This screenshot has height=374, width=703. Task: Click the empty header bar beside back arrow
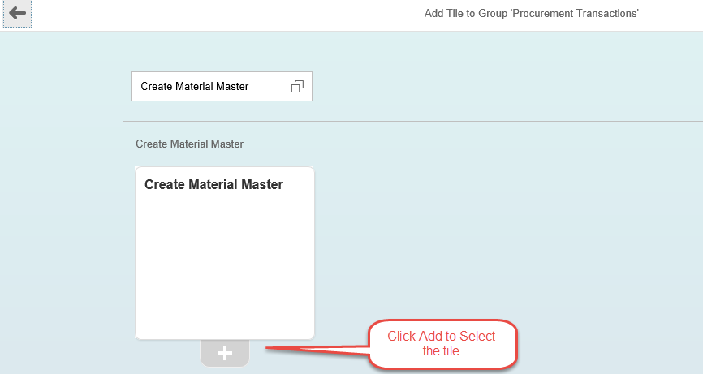(224, 15)
